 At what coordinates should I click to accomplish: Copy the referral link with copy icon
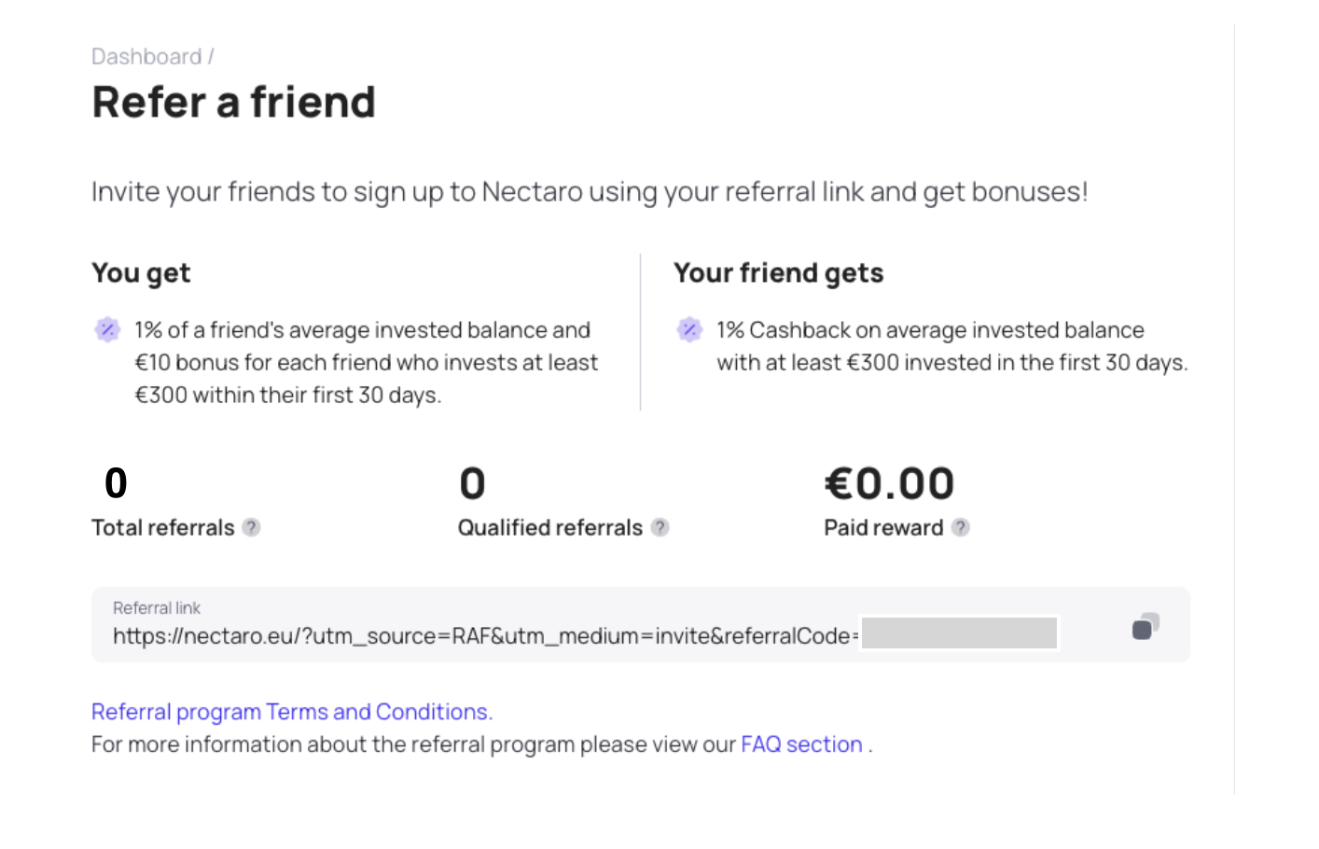[1145, 626]
